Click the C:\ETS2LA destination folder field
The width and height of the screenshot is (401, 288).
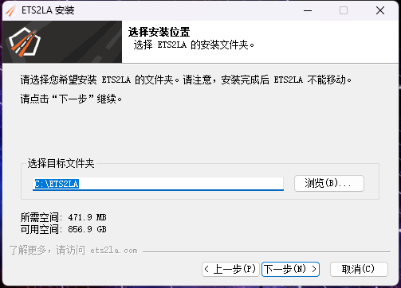pyautogui.click(x=158, y=184)
